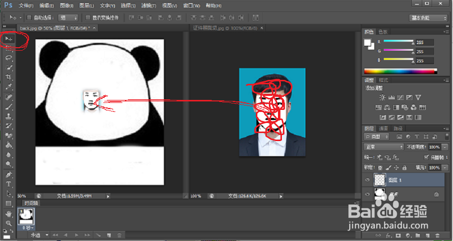
Task: Add a Levels adjustment
Action: point(392,97)
